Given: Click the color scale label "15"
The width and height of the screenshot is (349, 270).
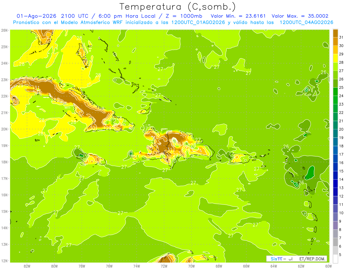Looking at the screenshot, I should (x=341, y=171).
